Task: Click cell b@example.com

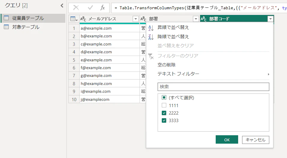Action: (109, 36)
